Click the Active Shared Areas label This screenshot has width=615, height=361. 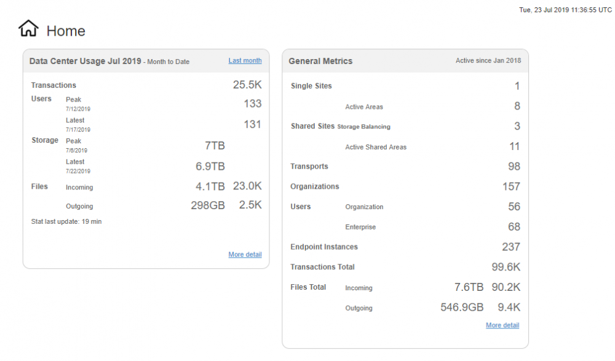tap(376, 147)
